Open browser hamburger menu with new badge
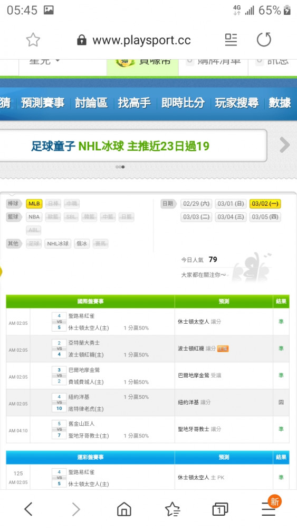The image size is (297, 529). coord(270,507)
